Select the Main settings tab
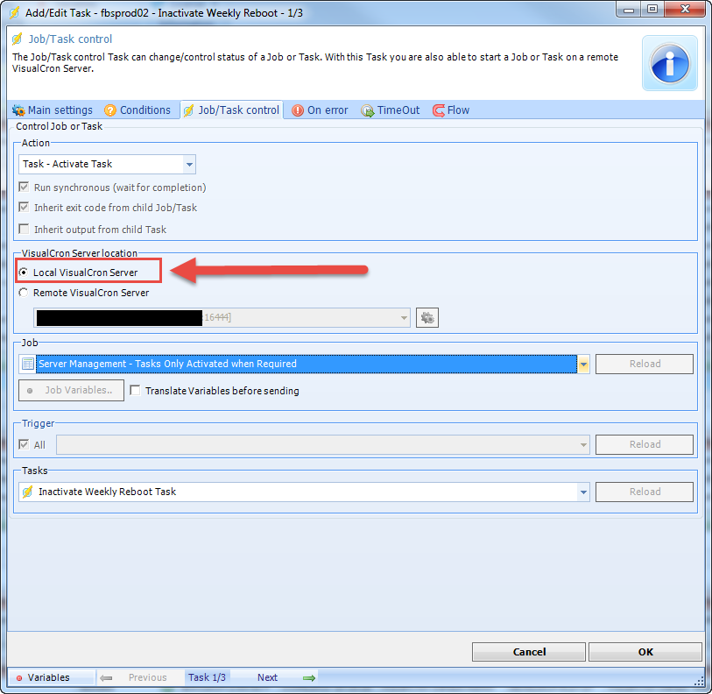 tap(53, 110)
